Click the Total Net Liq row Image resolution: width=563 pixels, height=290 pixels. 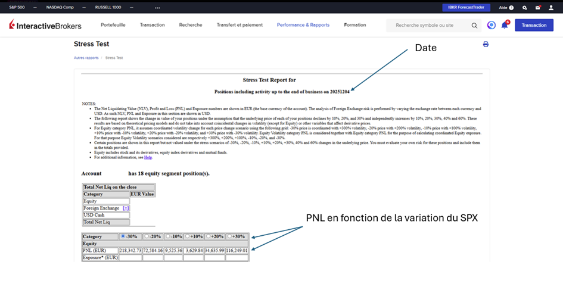(106, 222)
